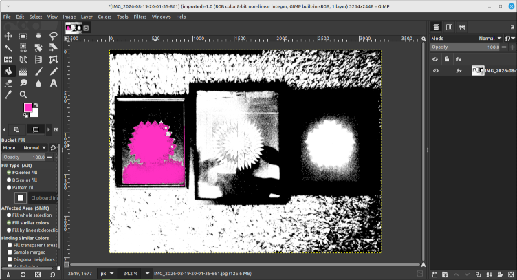Image resolution: width=517 pixels, height=280 pixels.
Task: Select the Ellipse Select tool
Action: point(38,36)
